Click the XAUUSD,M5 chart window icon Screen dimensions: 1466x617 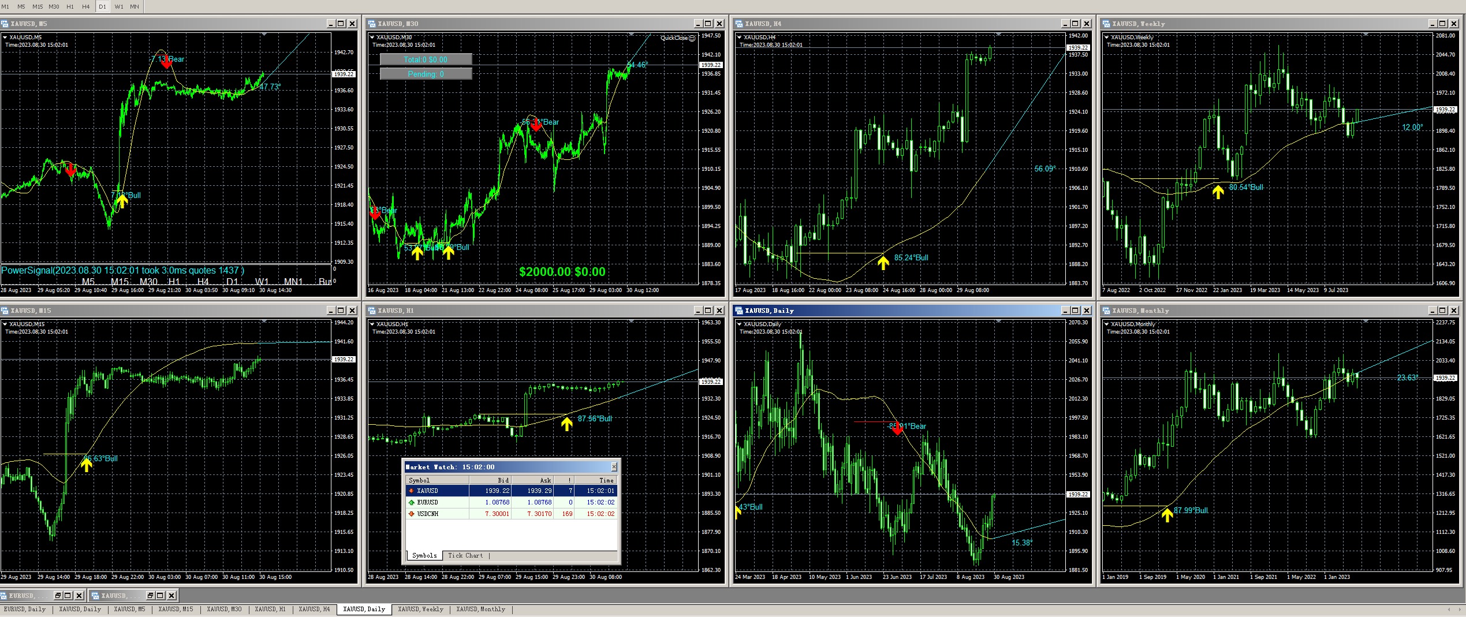pyautogui.click(x=5, y=24)
